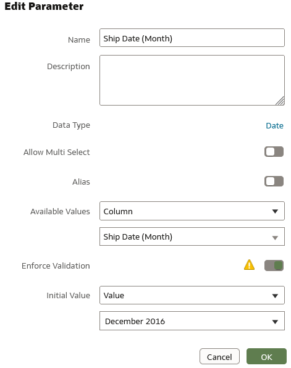The height and width of the screenshot is (368, 291).
Task: Expand the Ship Date (Month) column selector
Action: 192,236
